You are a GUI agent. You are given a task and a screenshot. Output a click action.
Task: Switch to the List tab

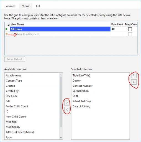38,6
